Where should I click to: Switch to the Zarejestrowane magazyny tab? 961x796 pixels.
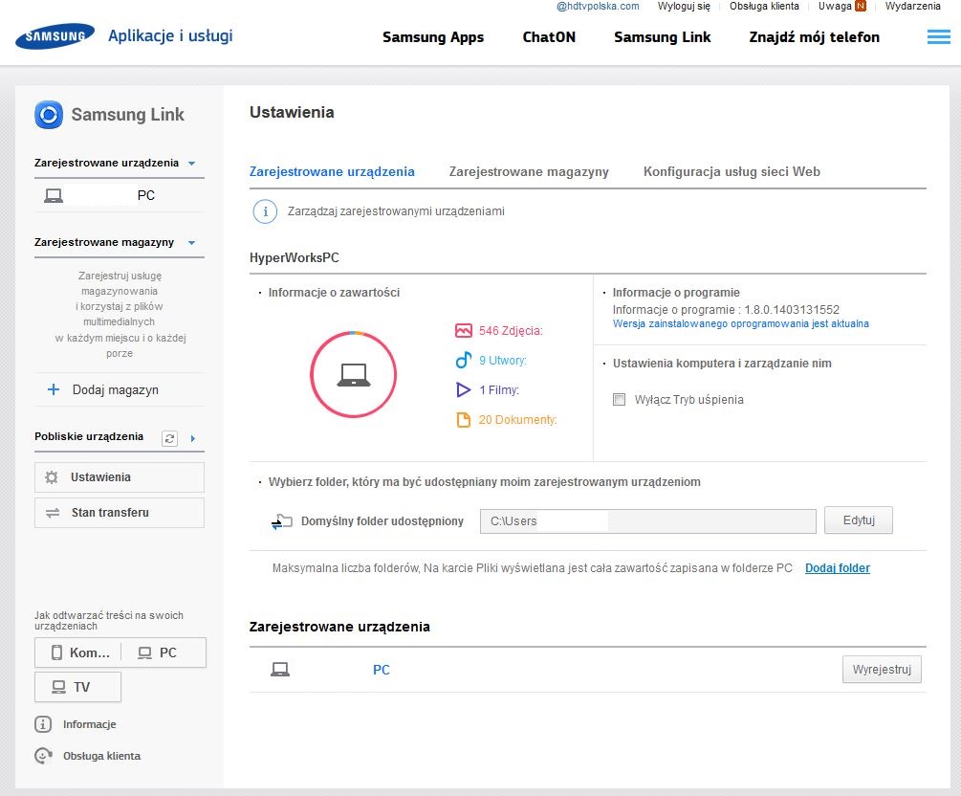pos(529,172)
